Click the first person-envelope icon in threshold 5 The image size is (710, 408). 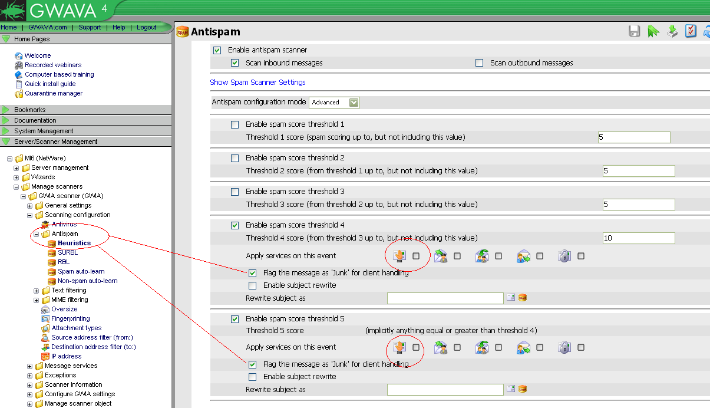[441, 347]
